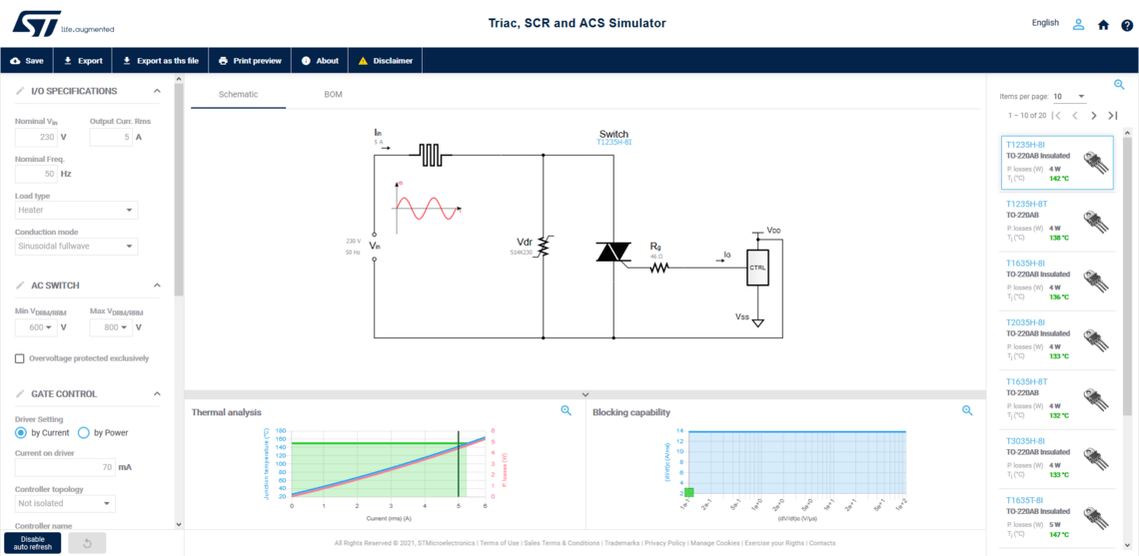Click the sine waveform thumbnail
The width and height of the screenshot is (1139, 556).
point(428,208)
